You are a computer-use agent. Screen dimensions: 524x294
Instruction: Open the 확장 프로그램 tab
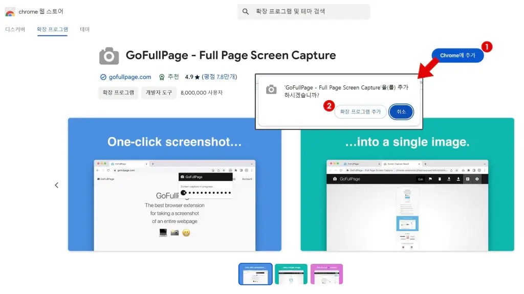point(52,30)
